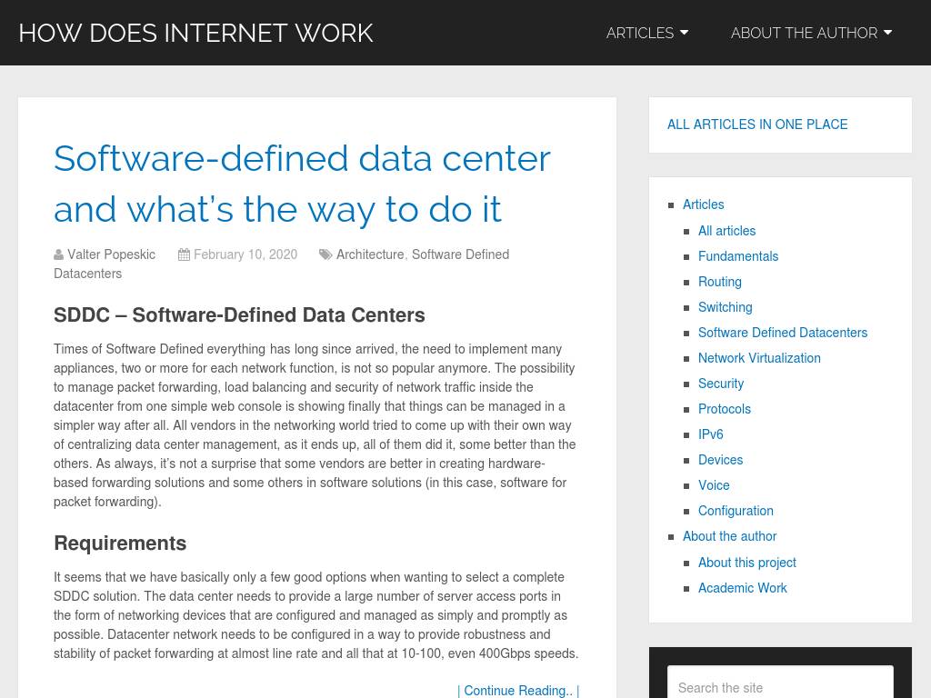Open the How Does Internet Work homepage title

coord(196,34)
